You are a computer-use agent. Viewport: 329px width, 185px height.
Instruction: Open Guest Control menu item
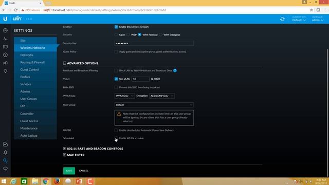tap(35, 70)
